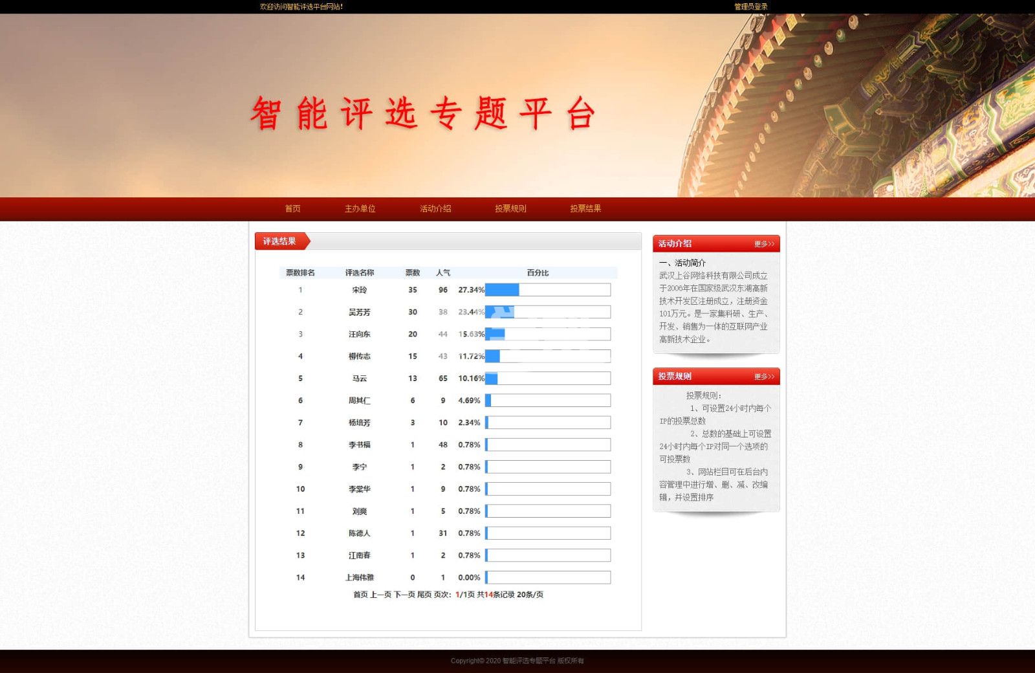This screenshot has height=673, width=1035.
Task: Click the 智能评选专题平台 banner title
Action: point(422,114)
